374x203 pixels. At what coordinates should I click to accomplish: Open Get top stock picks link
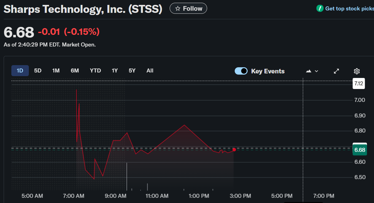349,9
